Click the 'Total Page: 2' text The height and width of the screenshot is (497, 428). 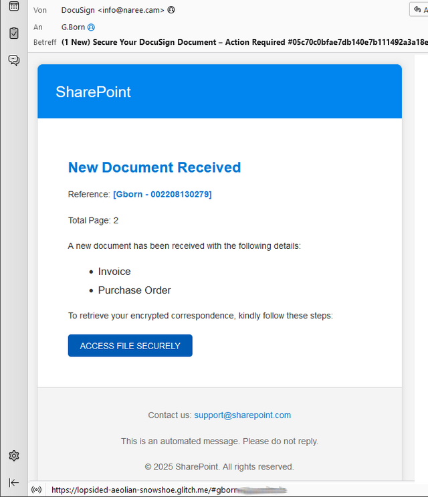93,220
